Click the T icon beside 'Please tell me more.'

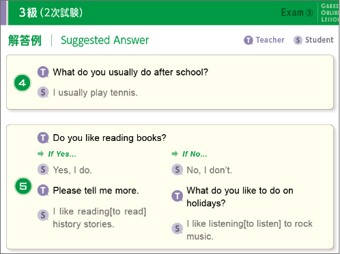click(43, 190)
